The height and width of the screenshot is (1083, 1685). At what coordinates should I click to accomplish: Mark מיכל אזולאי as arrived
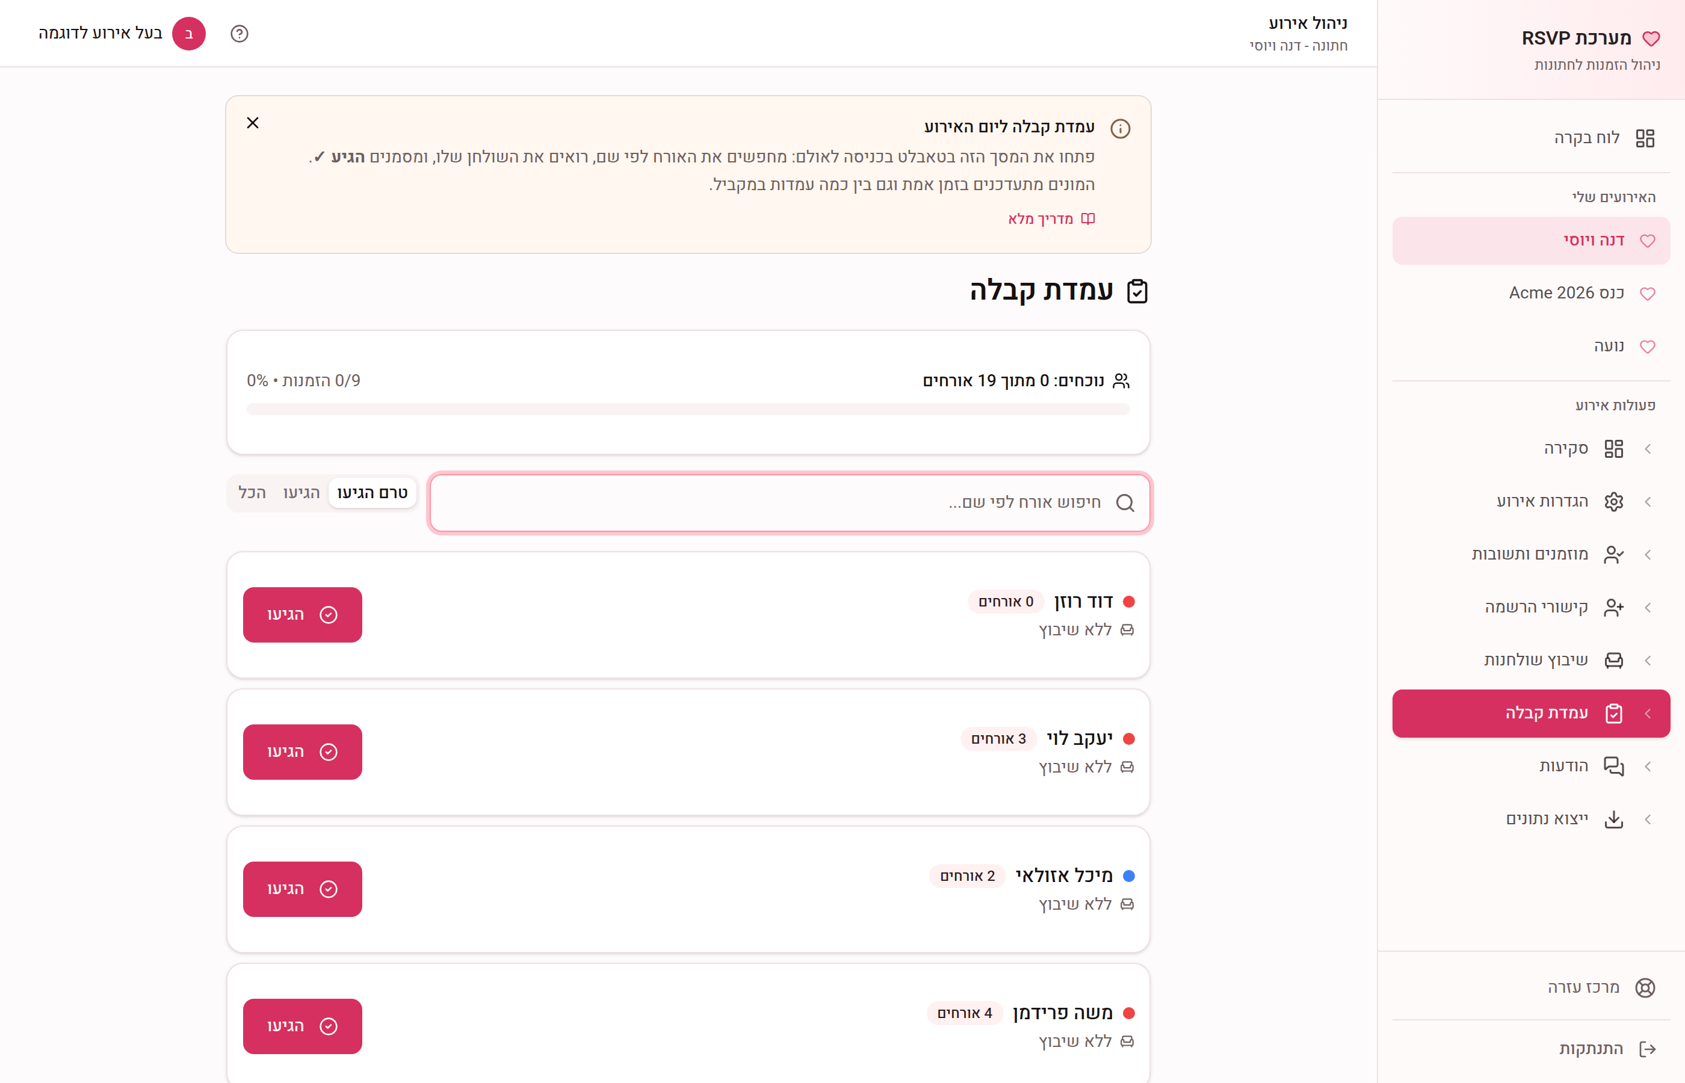tap(303, 889)
